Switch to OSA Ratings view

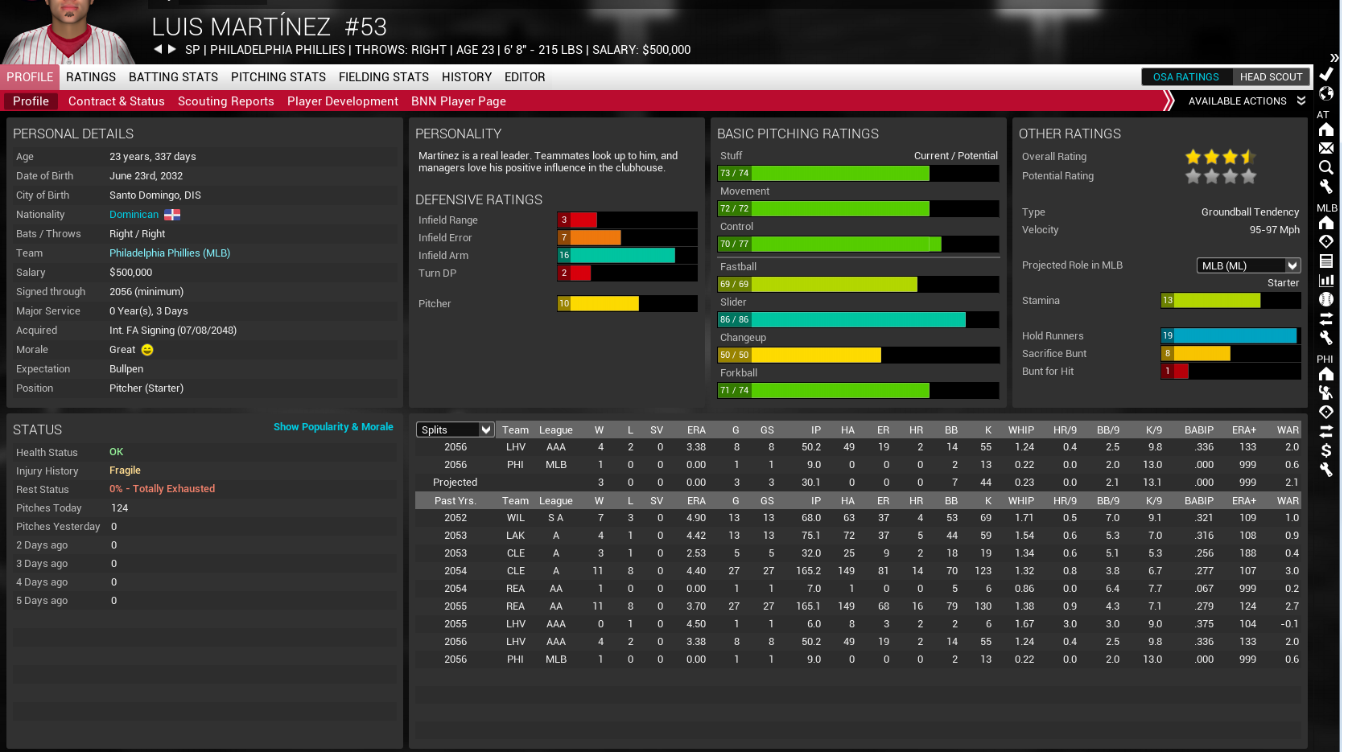tap(1186, 77)
